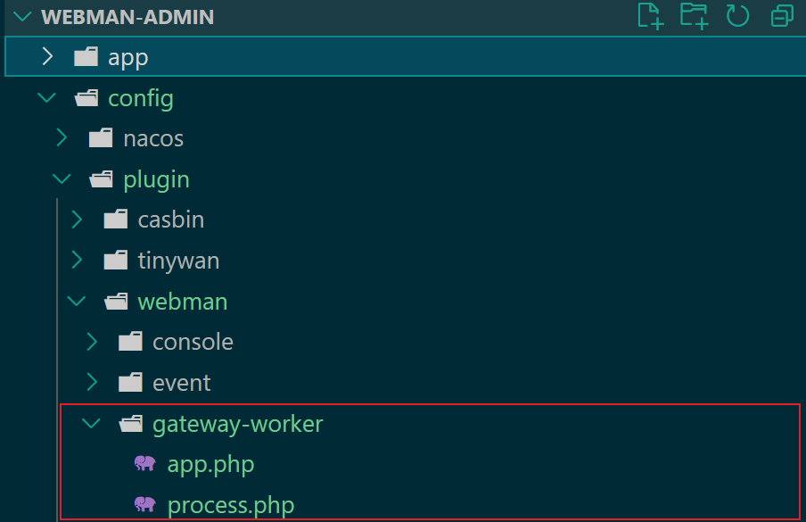Click the plugin open-folder icon
806x522 pixels.
pyautogui.click(x=101, y=179)
